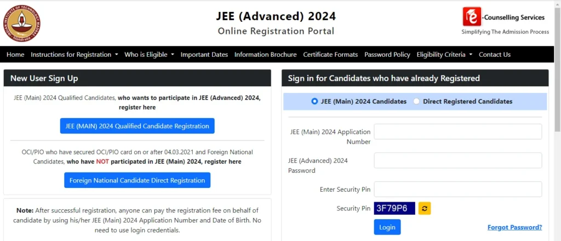Screen dimensions: 561x241
Task: Open the Who is Eligible dropdown
Action: 149,55
